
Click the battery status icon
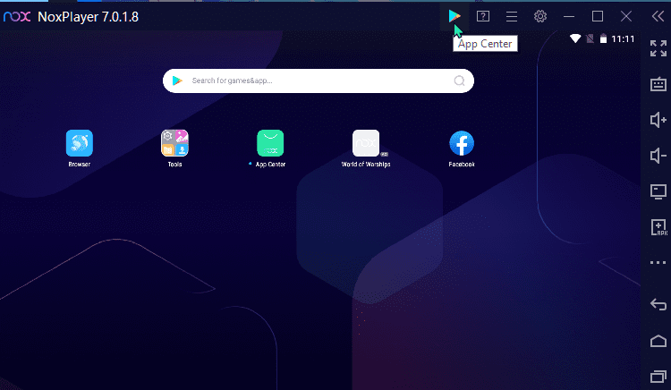603,39
